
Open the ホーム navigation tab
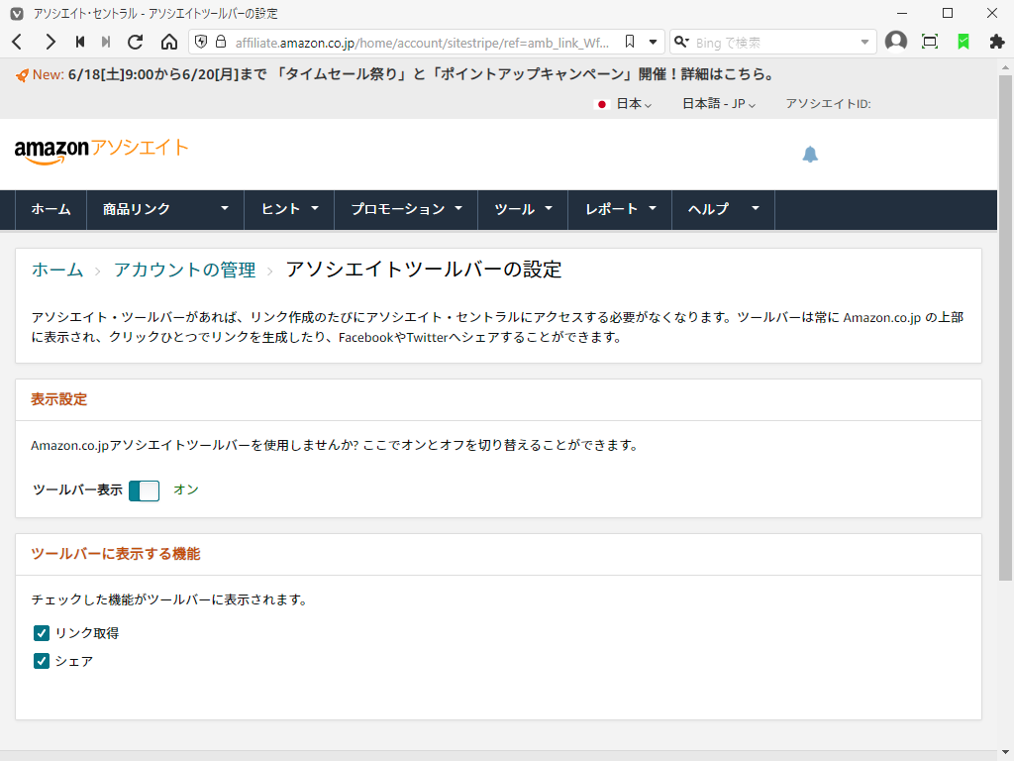click(x=51, y=209)
